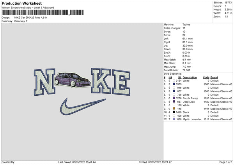This screenshot has height=165, width=234.
Task: Click the "Color changes:" label
Action: click(172, 28)
